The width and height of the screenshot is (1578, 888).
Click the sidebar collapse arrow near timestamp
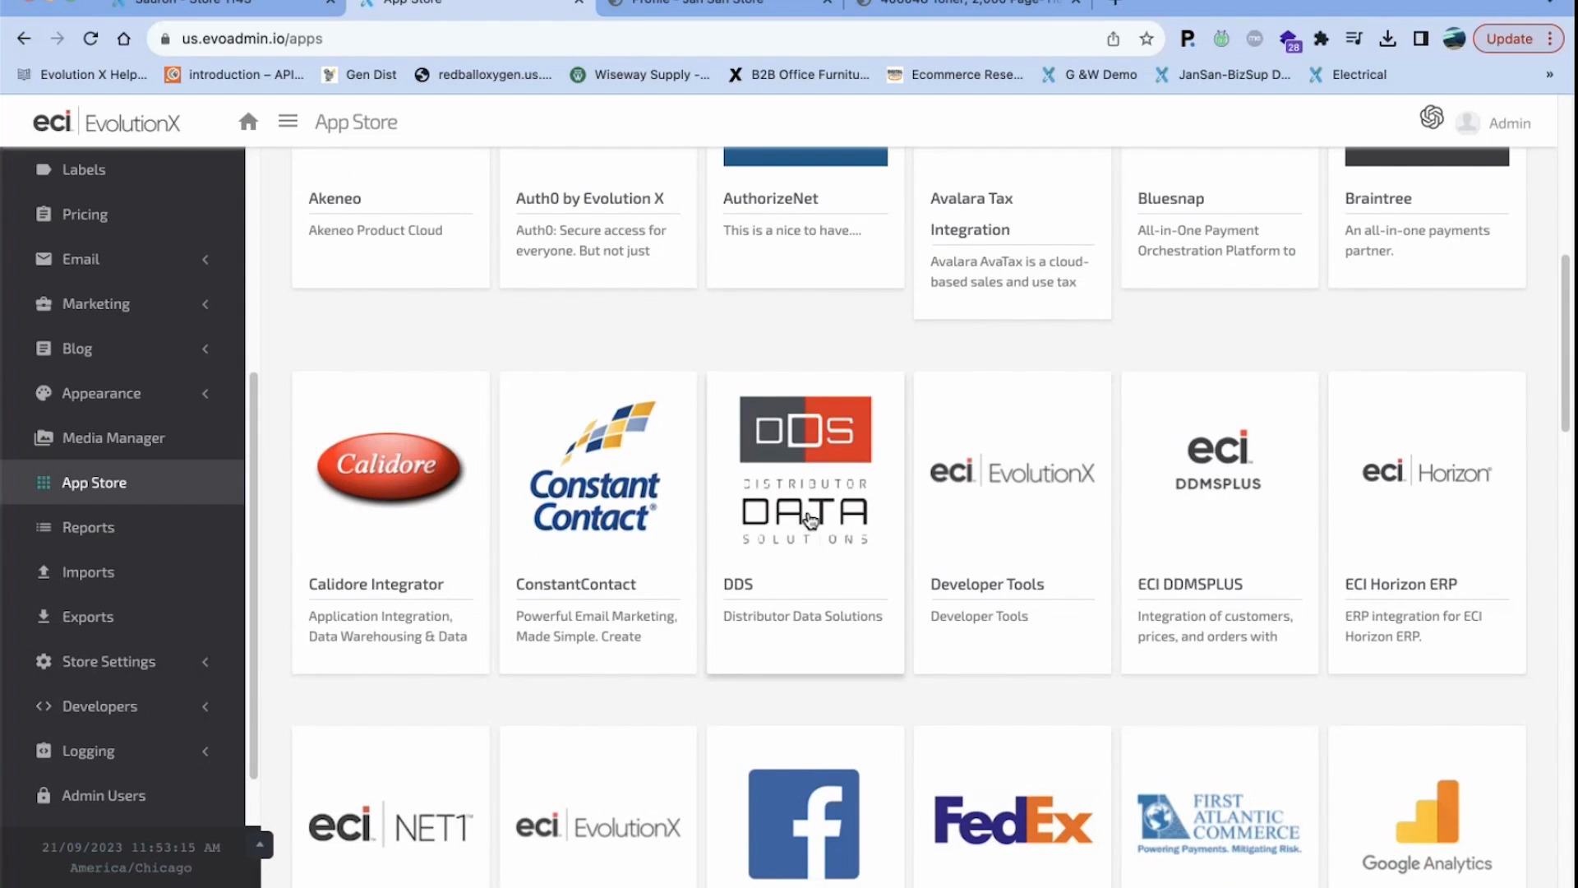(260, 844)
